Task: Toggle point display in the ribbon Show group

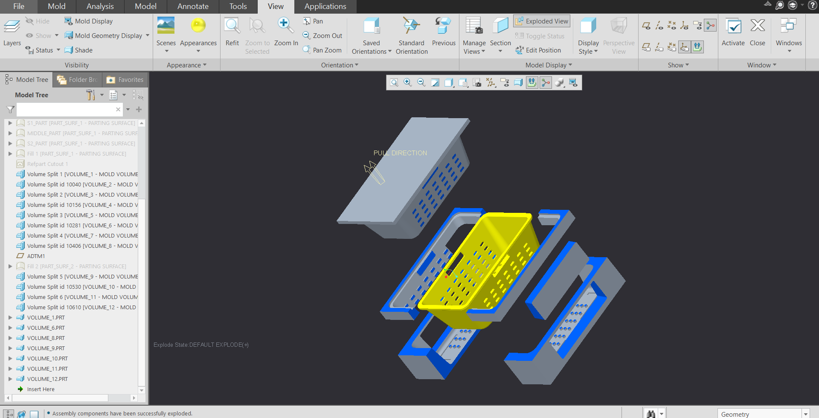Action: tap(672, 26)
